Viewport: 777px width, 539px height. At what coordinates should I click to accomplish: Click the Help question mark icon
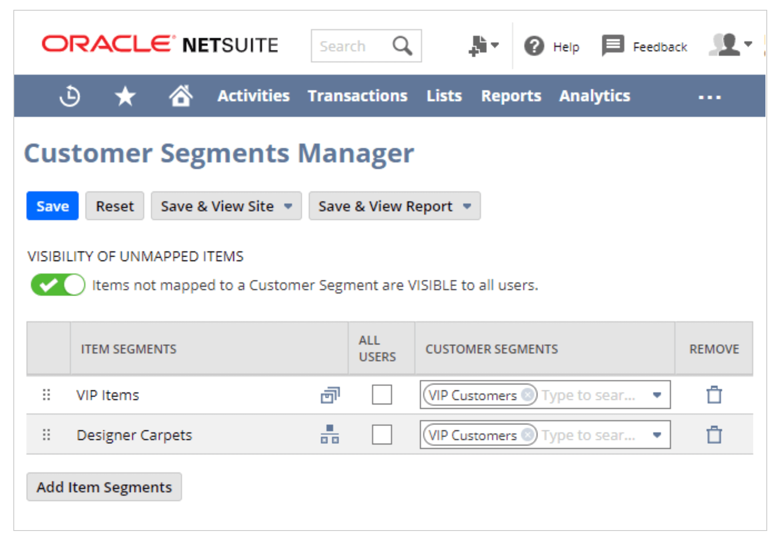[534, 46]
